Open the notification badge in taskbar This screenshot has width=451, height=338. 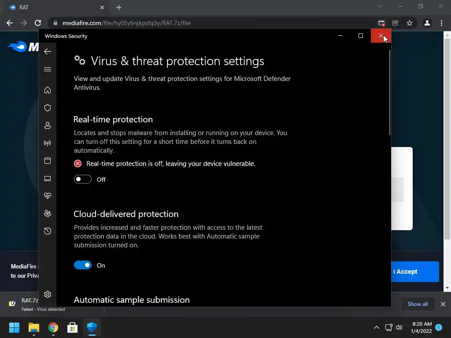[x=439, y=327]
